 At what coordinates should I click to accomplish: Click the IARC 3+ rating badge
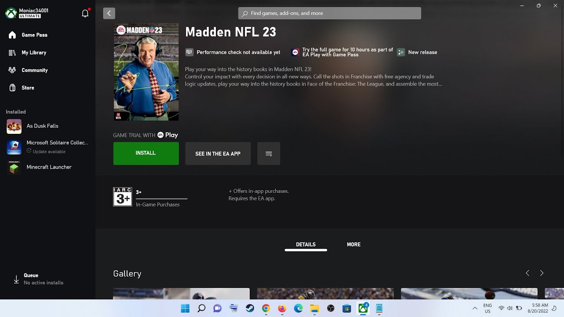tap(122, 197)
